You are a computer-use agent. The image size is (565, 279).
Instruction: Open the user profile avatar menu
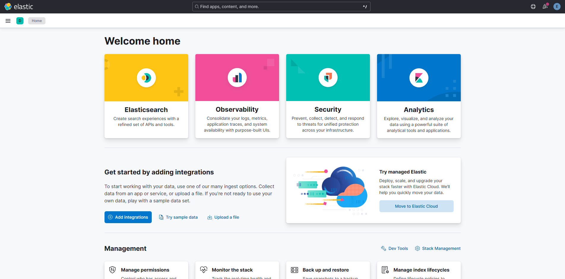(x=557, y=7)
